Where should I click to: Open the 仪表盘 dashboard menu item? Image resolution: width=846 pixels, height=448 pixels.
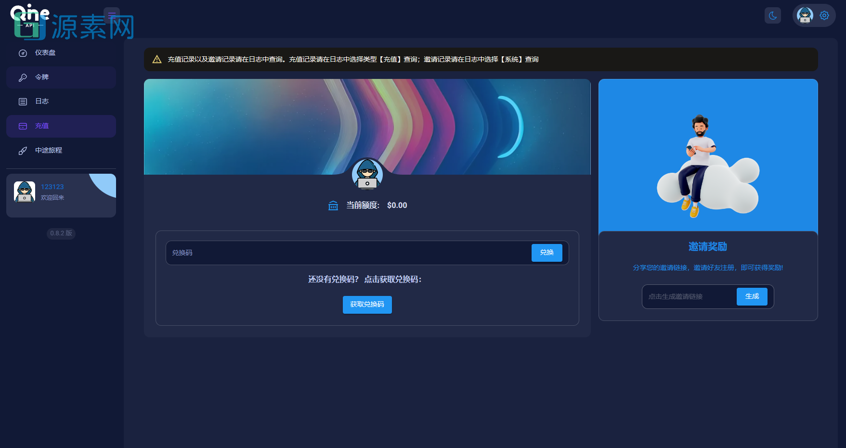click(45, 53)
